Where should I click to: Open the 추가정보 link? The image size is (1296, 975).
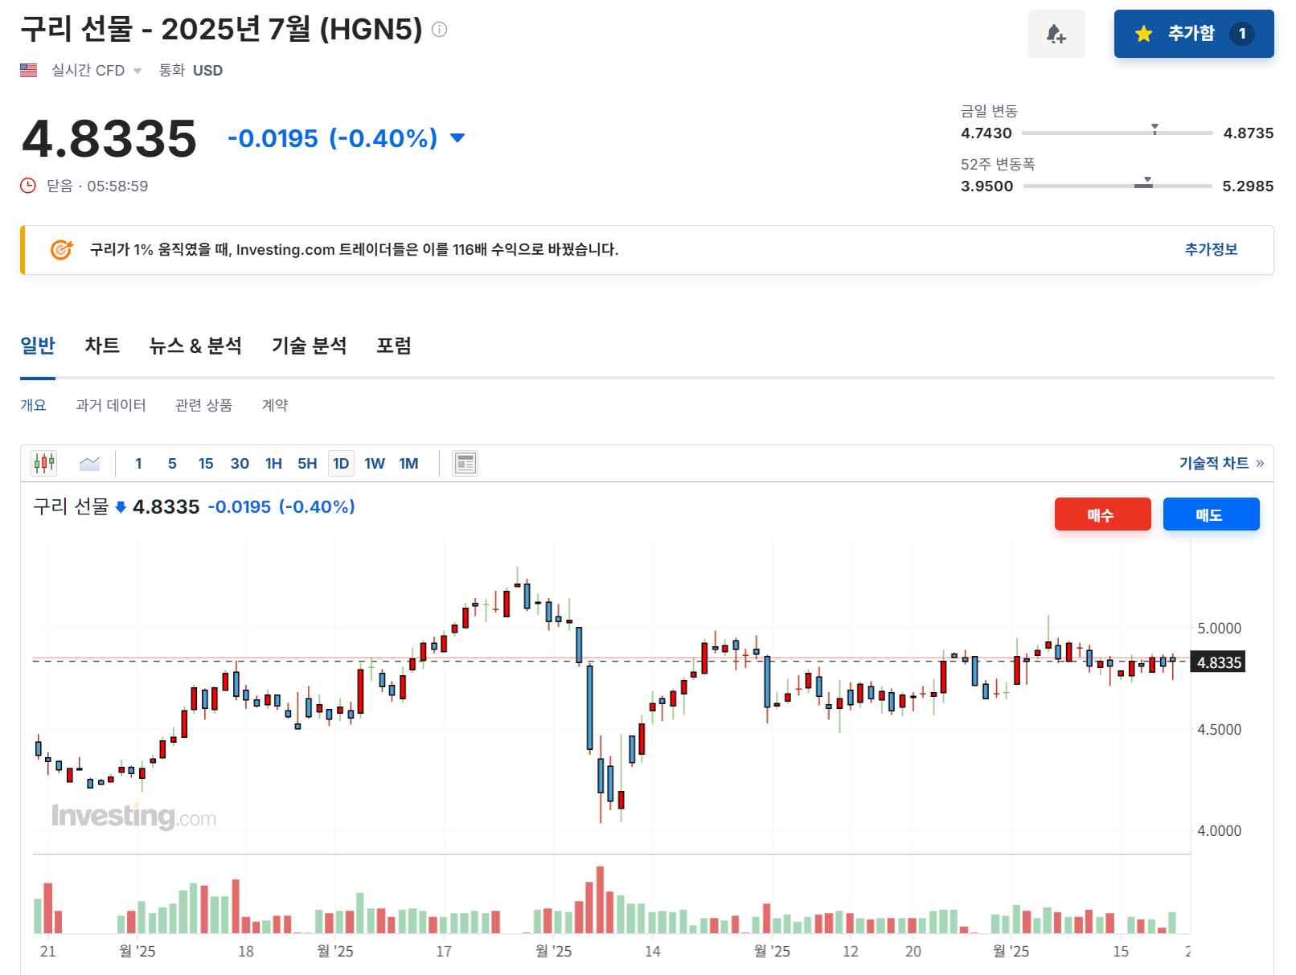click(x=1211, y=249)
